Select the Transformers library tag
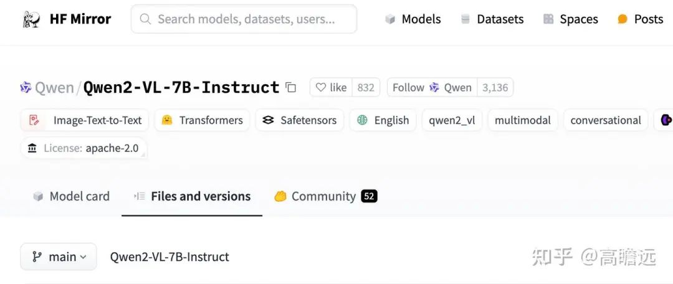The image size is (673, 284). pyautogui.click(x=202, y=120)
